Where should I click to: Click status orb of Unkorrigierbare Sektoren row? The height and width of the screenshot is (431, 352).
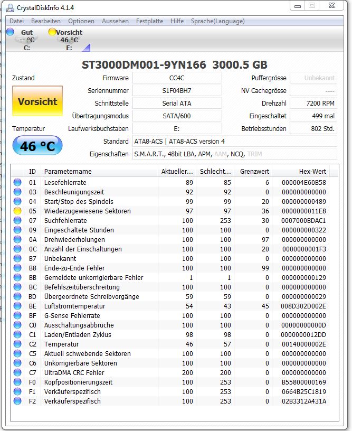(x=17, y=363)
